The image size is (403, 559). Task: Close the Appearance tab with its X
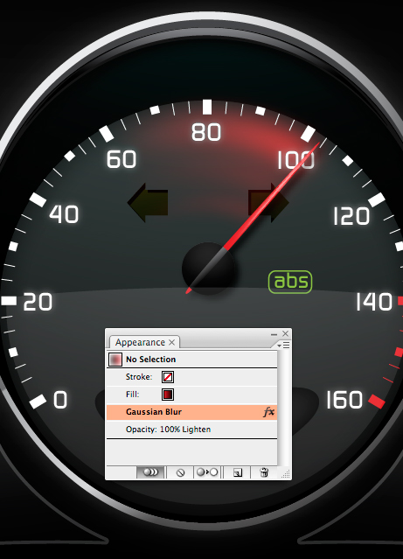pos(171,342)
